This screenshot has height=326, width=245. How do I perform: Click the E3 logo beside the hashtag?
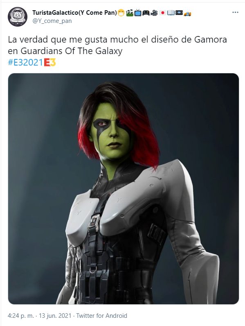[50, 62]
